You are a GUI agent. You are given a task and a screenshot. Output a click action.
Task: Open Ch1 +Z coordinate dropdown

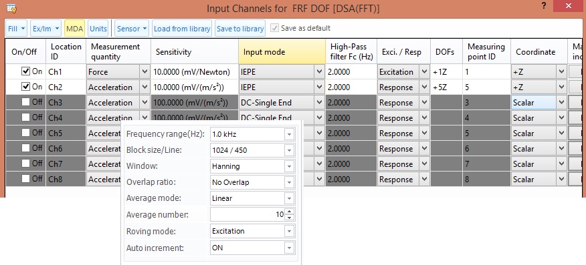point(561,71)
